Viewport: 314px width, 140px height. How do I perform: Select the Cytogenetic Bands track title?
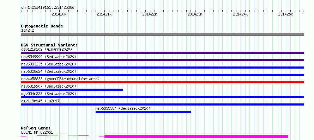42,26
